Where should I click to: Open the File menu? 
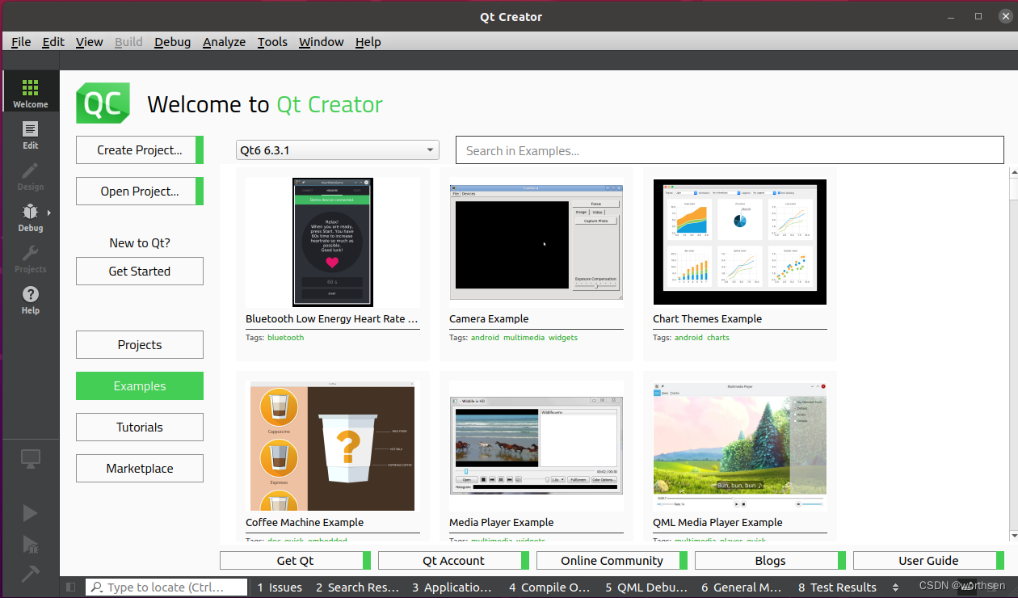pos(21,42)
